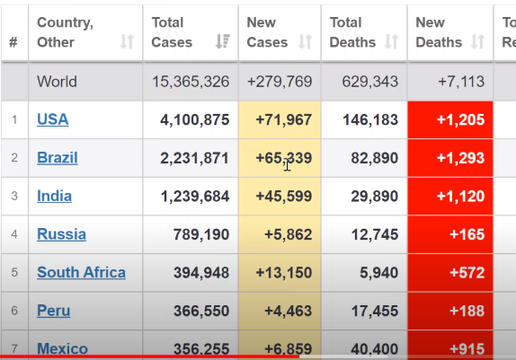
Task: Click the 'Total Cases' header text
Action: coord(172,32)
